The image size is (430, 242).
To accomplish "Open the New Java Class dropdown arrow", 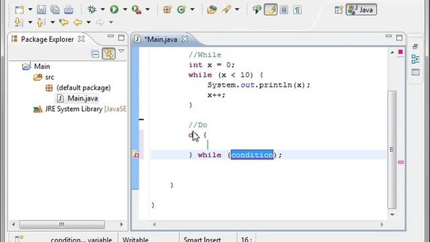I will click(x=192, y=9).
